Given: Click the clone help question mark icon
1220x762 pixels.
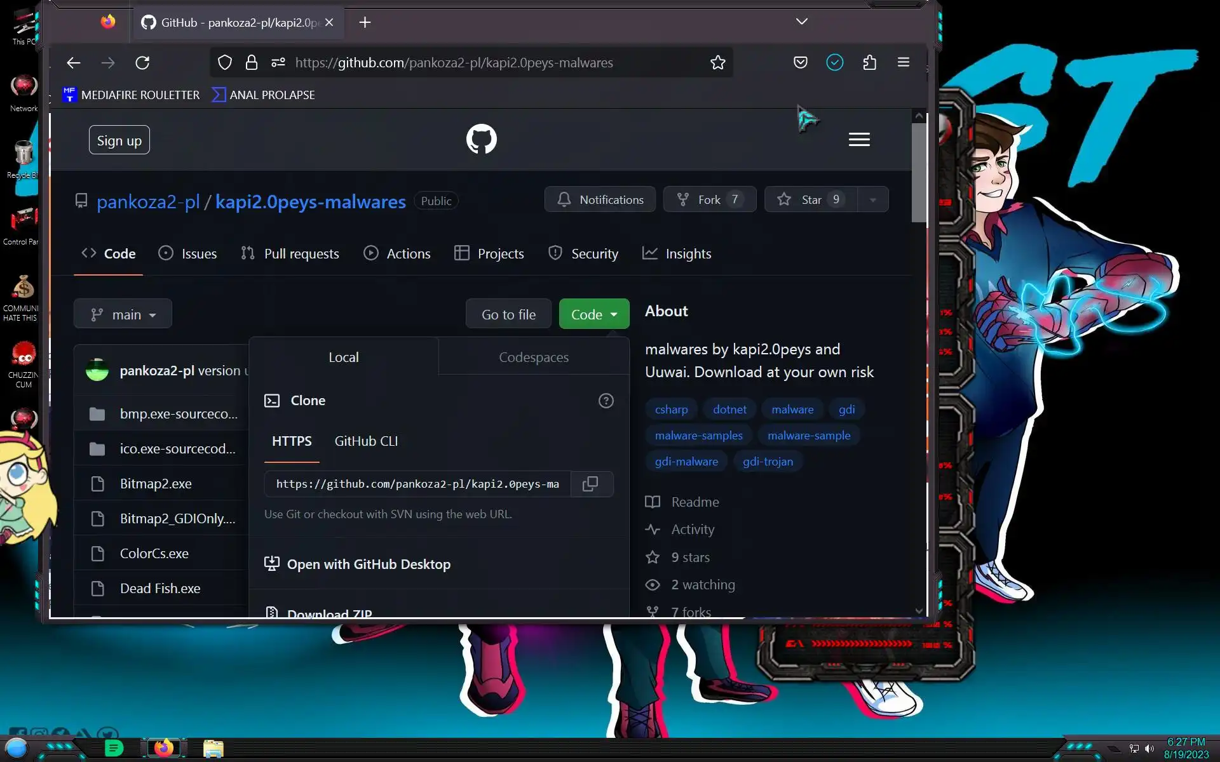Looking at the screenshot, I should pyautogui.click(x=606, y=401).
